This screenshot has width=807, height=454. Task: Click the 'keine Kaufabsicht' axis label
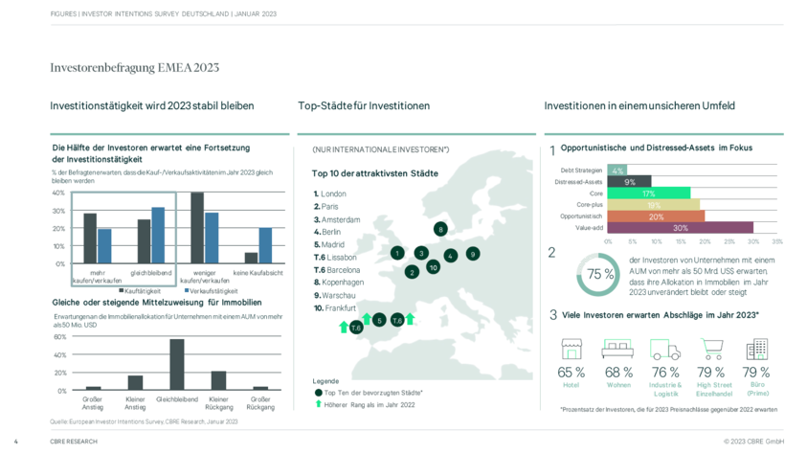coord(258,273)
